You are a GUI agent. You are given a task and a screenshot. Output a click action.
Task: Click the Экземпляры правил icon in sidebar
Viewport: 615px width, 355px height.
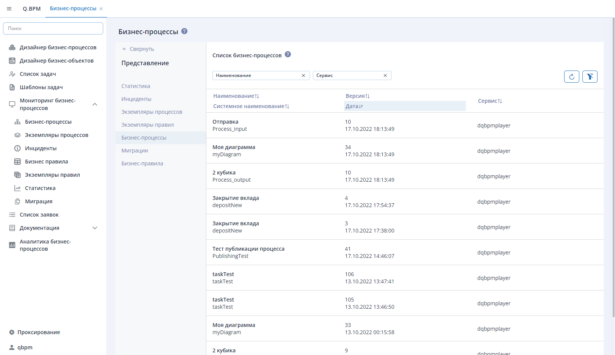tap(17, 175)
